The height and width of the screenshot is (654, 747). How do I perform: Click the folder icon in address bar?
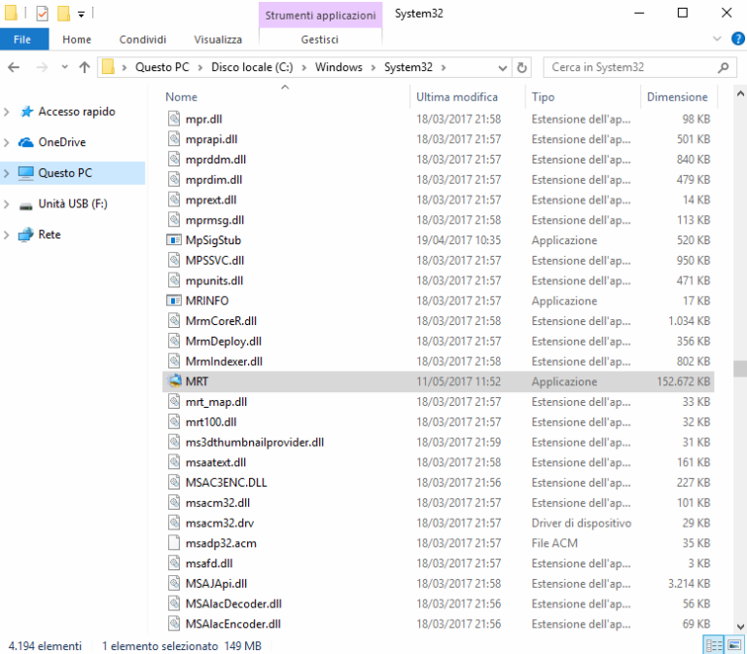click(109, 67)
